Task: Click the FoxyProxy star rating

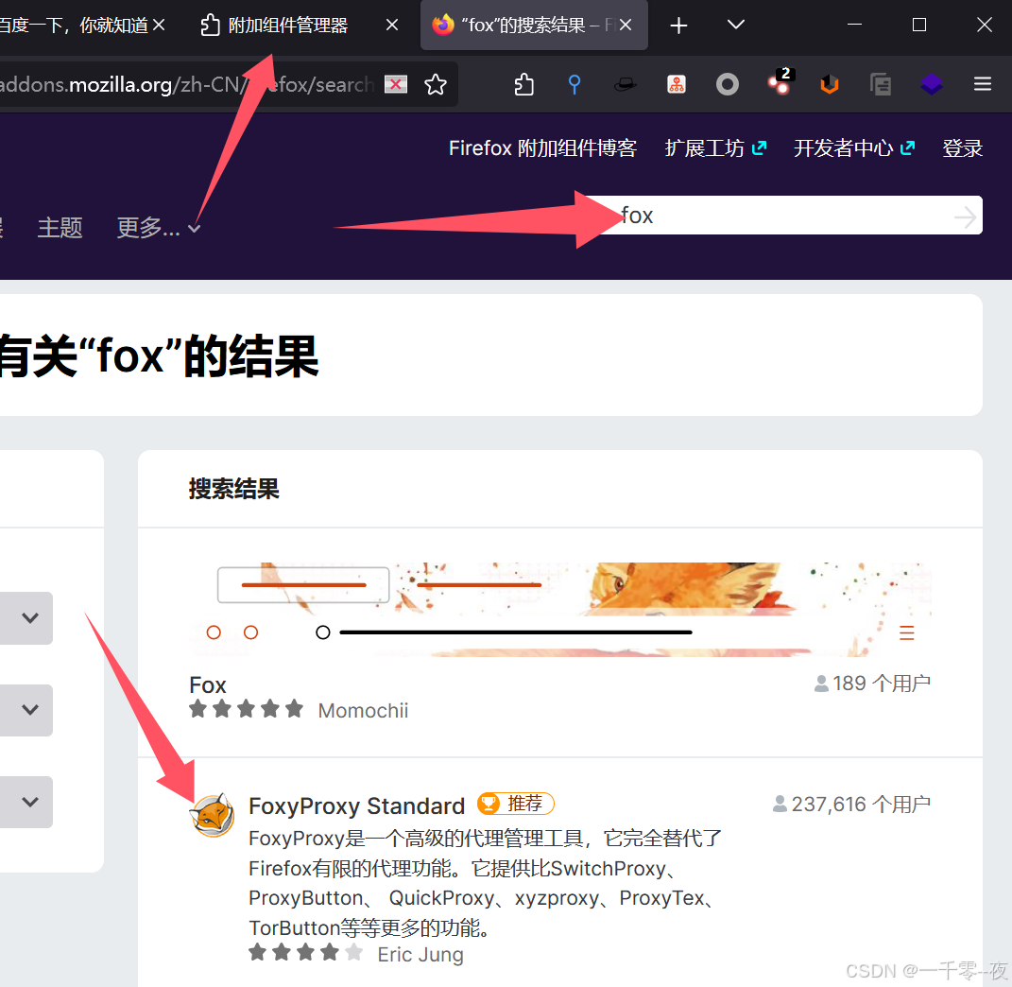Action: [x=305, y=952]
